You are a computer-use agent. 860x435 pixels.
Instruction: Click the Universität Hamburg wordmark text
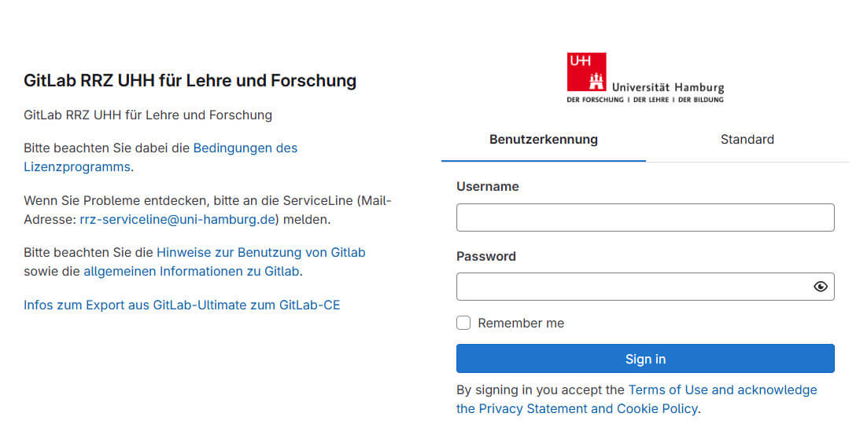667,87
